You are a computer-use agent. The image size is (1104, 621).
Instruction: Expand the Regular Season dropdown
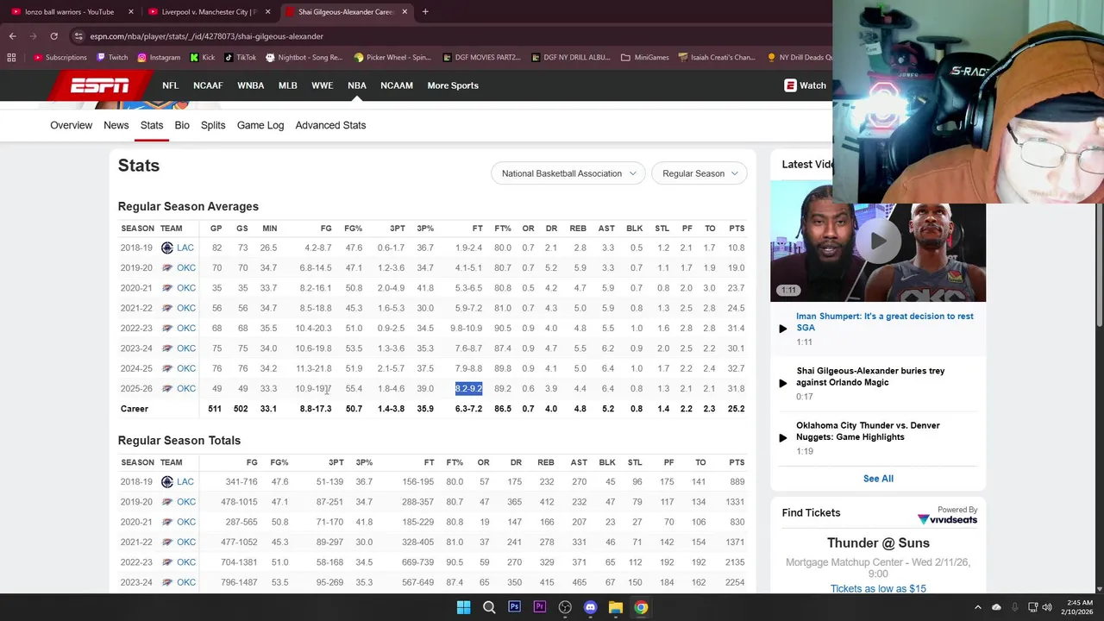(x=699, y=173)
